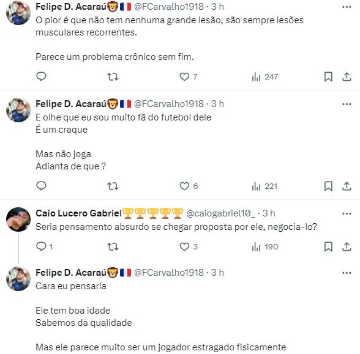360x354 pixels.
Task: Bookmark the tweet with 221 views
Action: click(x=328, y=186)
